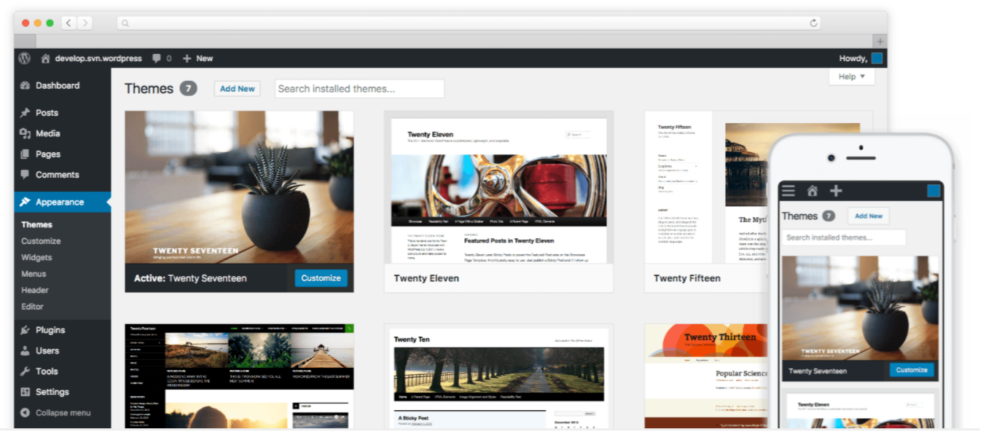Select the Twenty Ten theme thumbnail

pyautogui.click(x=498, y=376)
